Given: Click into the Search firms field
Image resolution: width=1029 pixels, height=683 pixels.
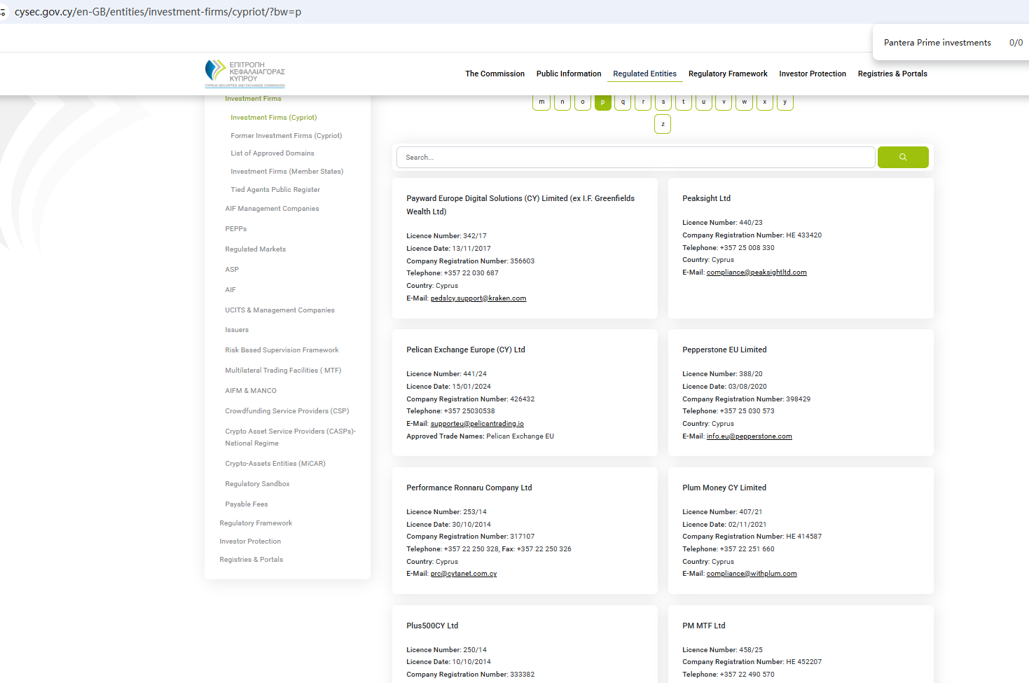Looking at the screenshot, I should 635,158.
